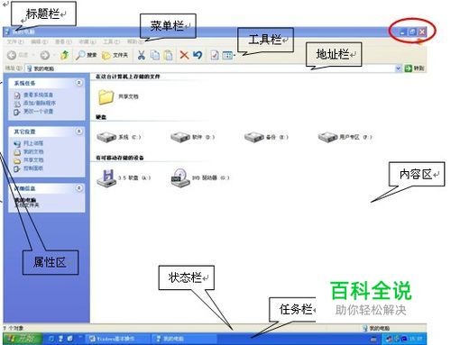Viewport: 451px width, 345px height.
Task: Click the taskbar clock
Action: click(417, 339)
